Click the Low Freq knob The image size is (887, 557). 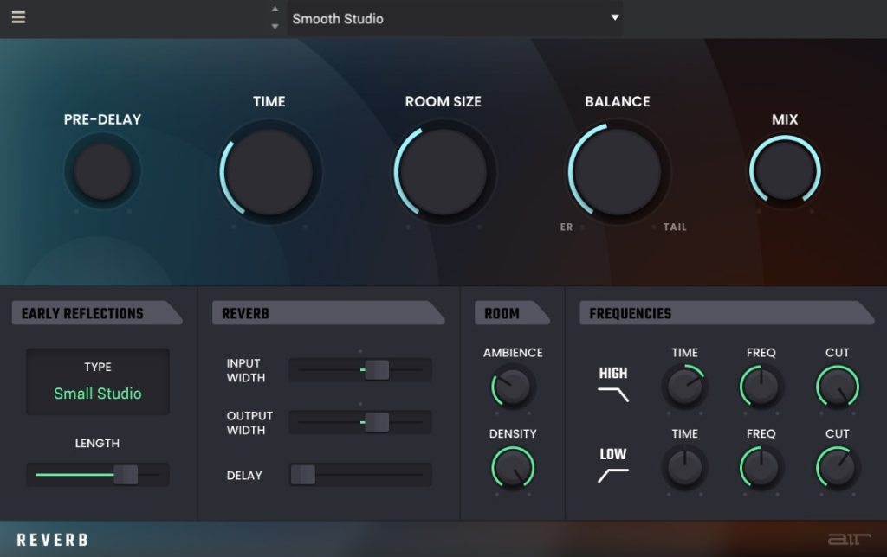tap(761, 469)
